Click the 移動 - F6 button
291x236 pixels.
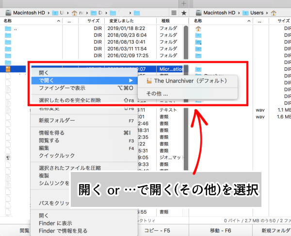[221, 231]
